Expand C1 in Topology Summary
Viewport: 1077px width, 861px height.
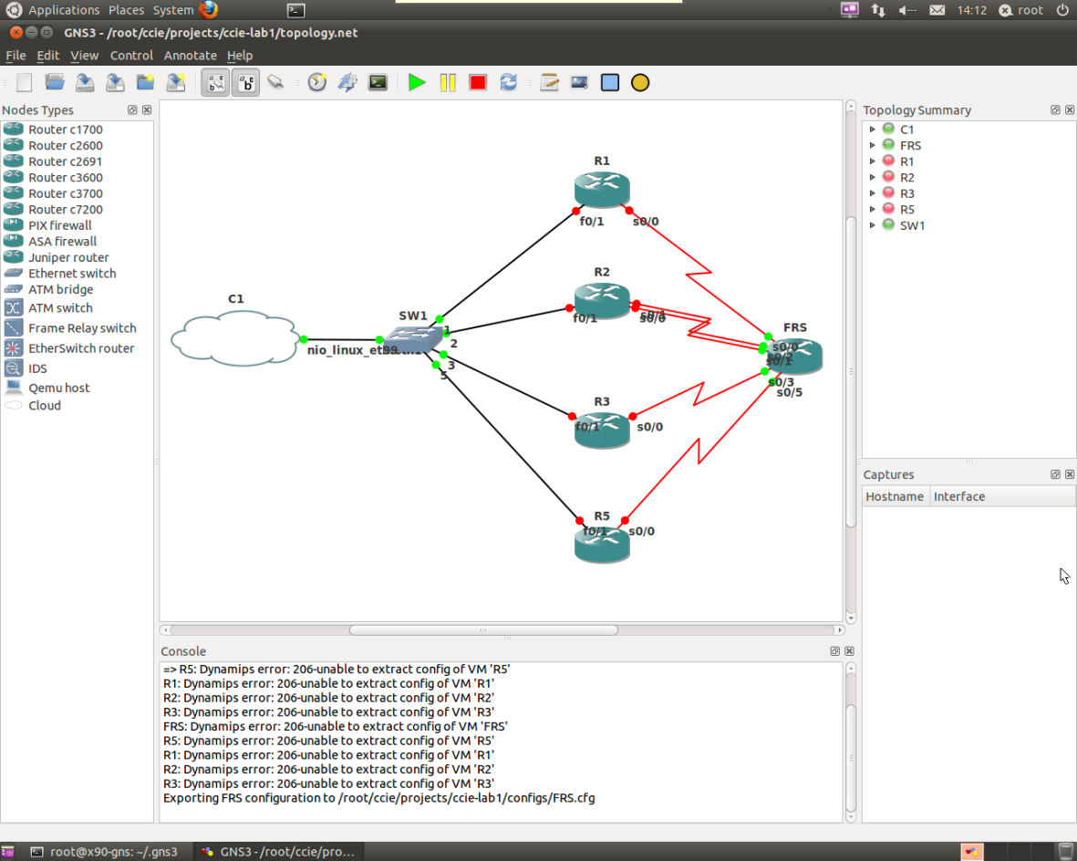click(873, 130)
